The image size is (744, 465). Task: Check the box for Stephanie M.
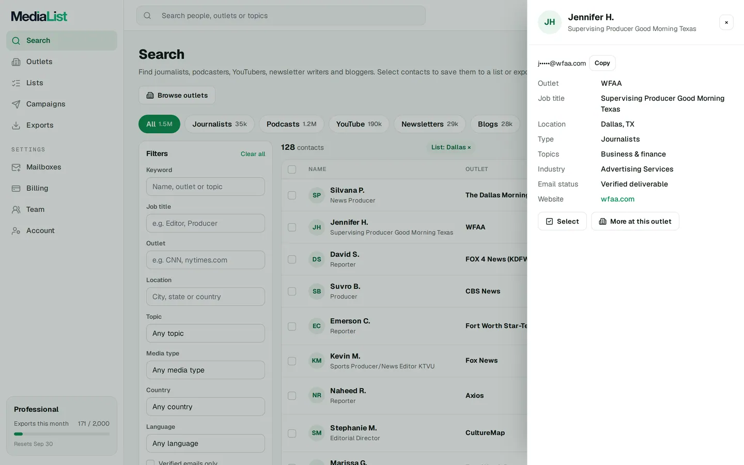point(292,433)
